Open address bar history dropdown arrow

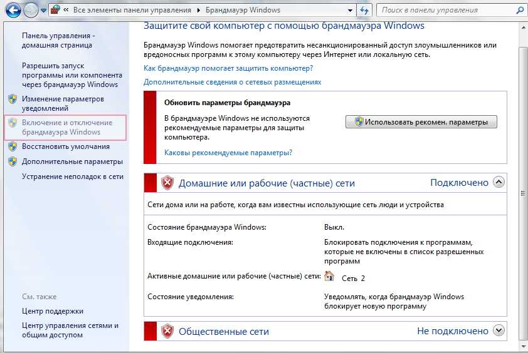click(350, 11)
